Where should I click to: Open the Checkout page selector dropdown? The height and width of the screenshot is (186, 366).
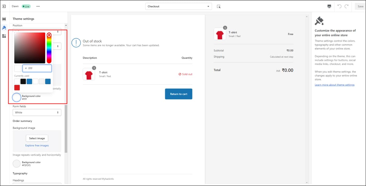(178, 6)
